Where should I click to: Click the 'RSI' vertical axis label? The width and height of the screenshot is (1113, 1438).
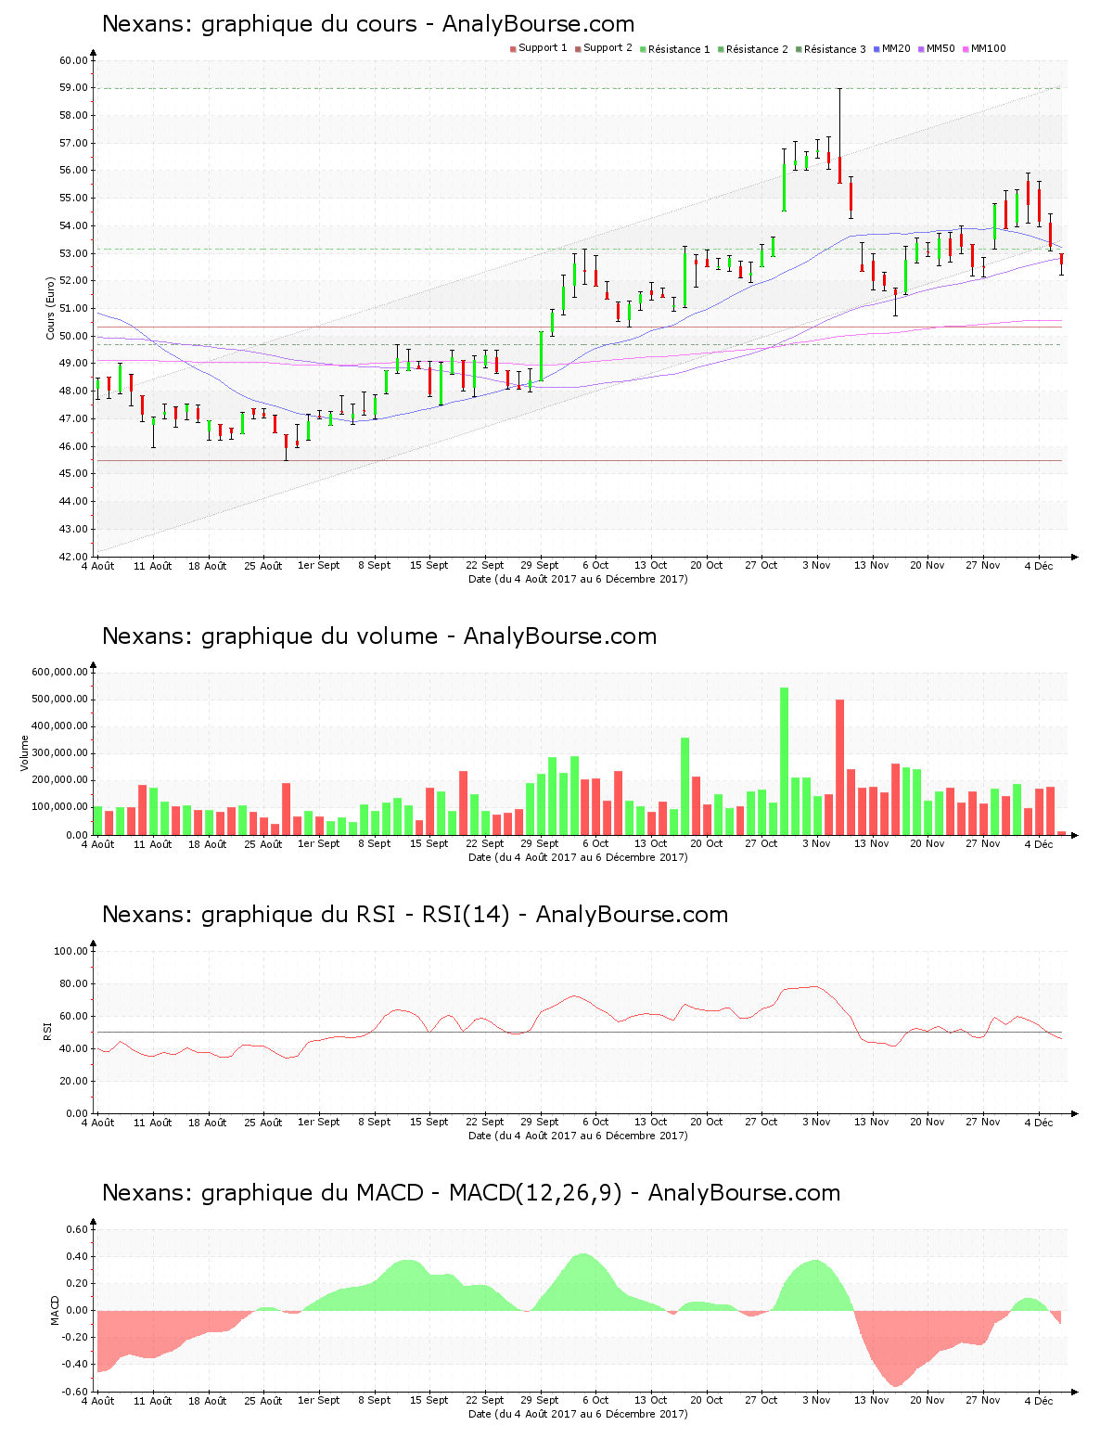(x=47, y=1031)
